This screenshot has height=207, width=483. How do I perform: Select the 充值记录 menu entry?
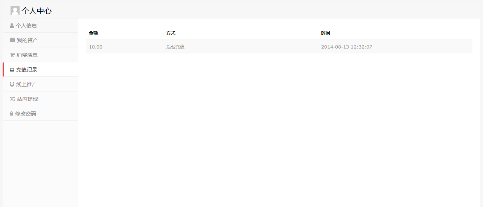[x=27, y=70]
